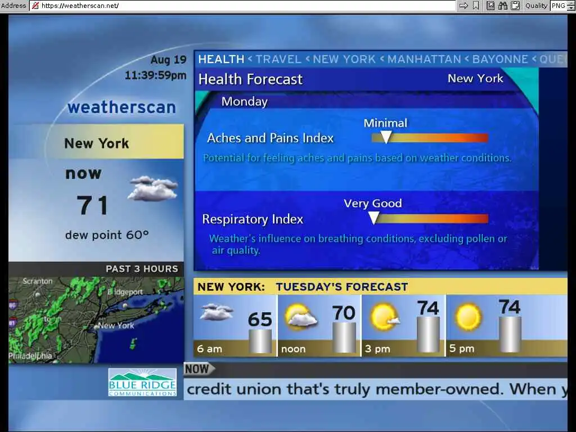Click the clipboard paste icon

point(515,6)
